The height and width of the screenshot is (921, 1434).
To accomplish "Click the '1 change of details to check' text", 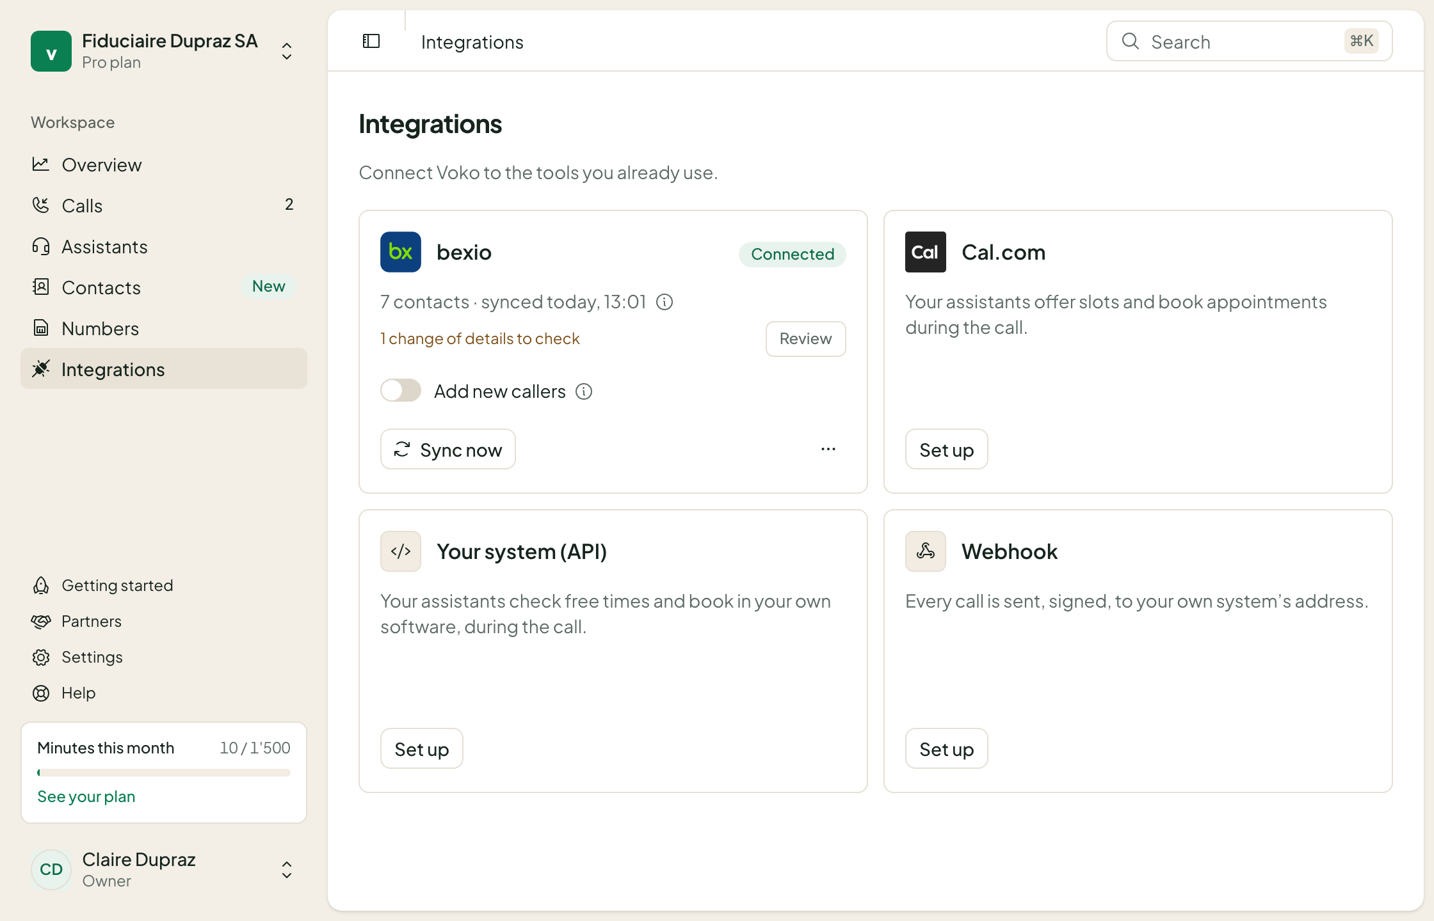I will (480, 339).
